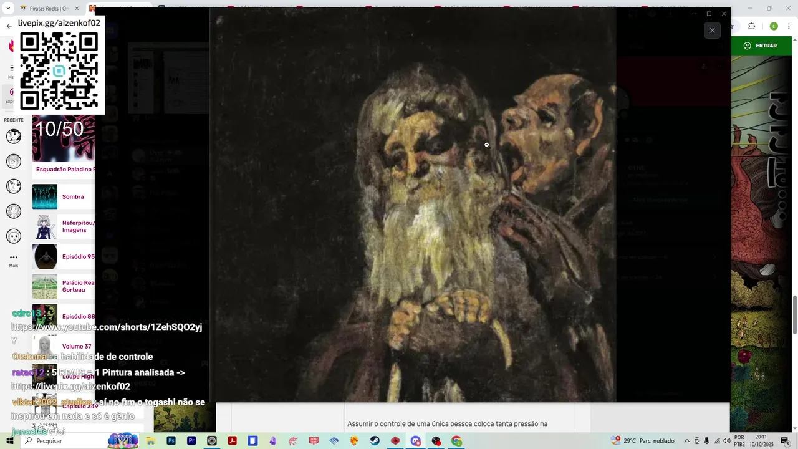
Task: Open the purple flame app taskbar icon
Action: tap(273, 441)
